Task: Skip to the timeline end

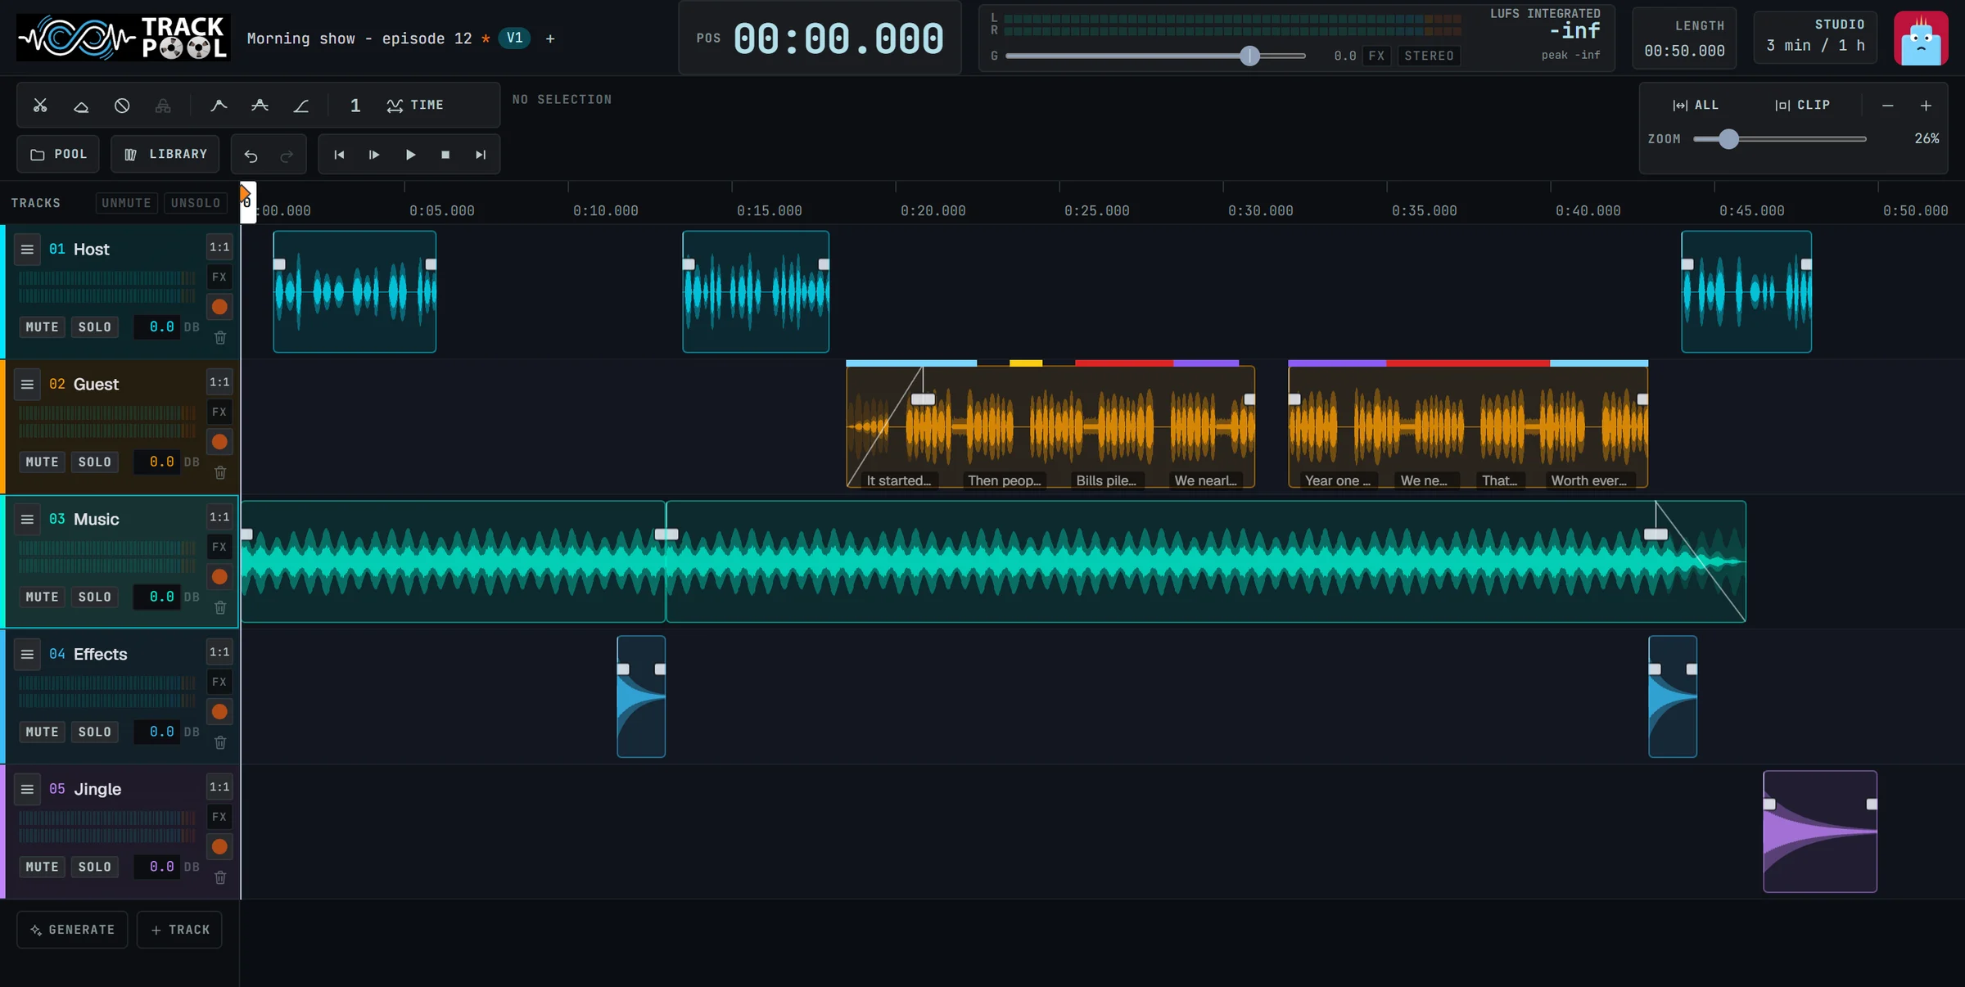Action: coord(481,155)
